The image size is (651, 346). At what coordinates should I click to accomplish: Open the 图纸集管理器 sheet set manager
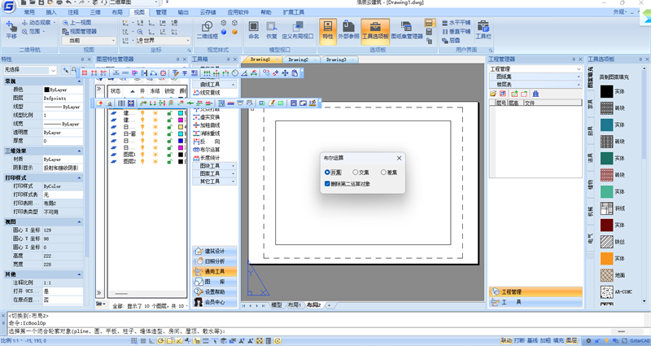(406, 30)
